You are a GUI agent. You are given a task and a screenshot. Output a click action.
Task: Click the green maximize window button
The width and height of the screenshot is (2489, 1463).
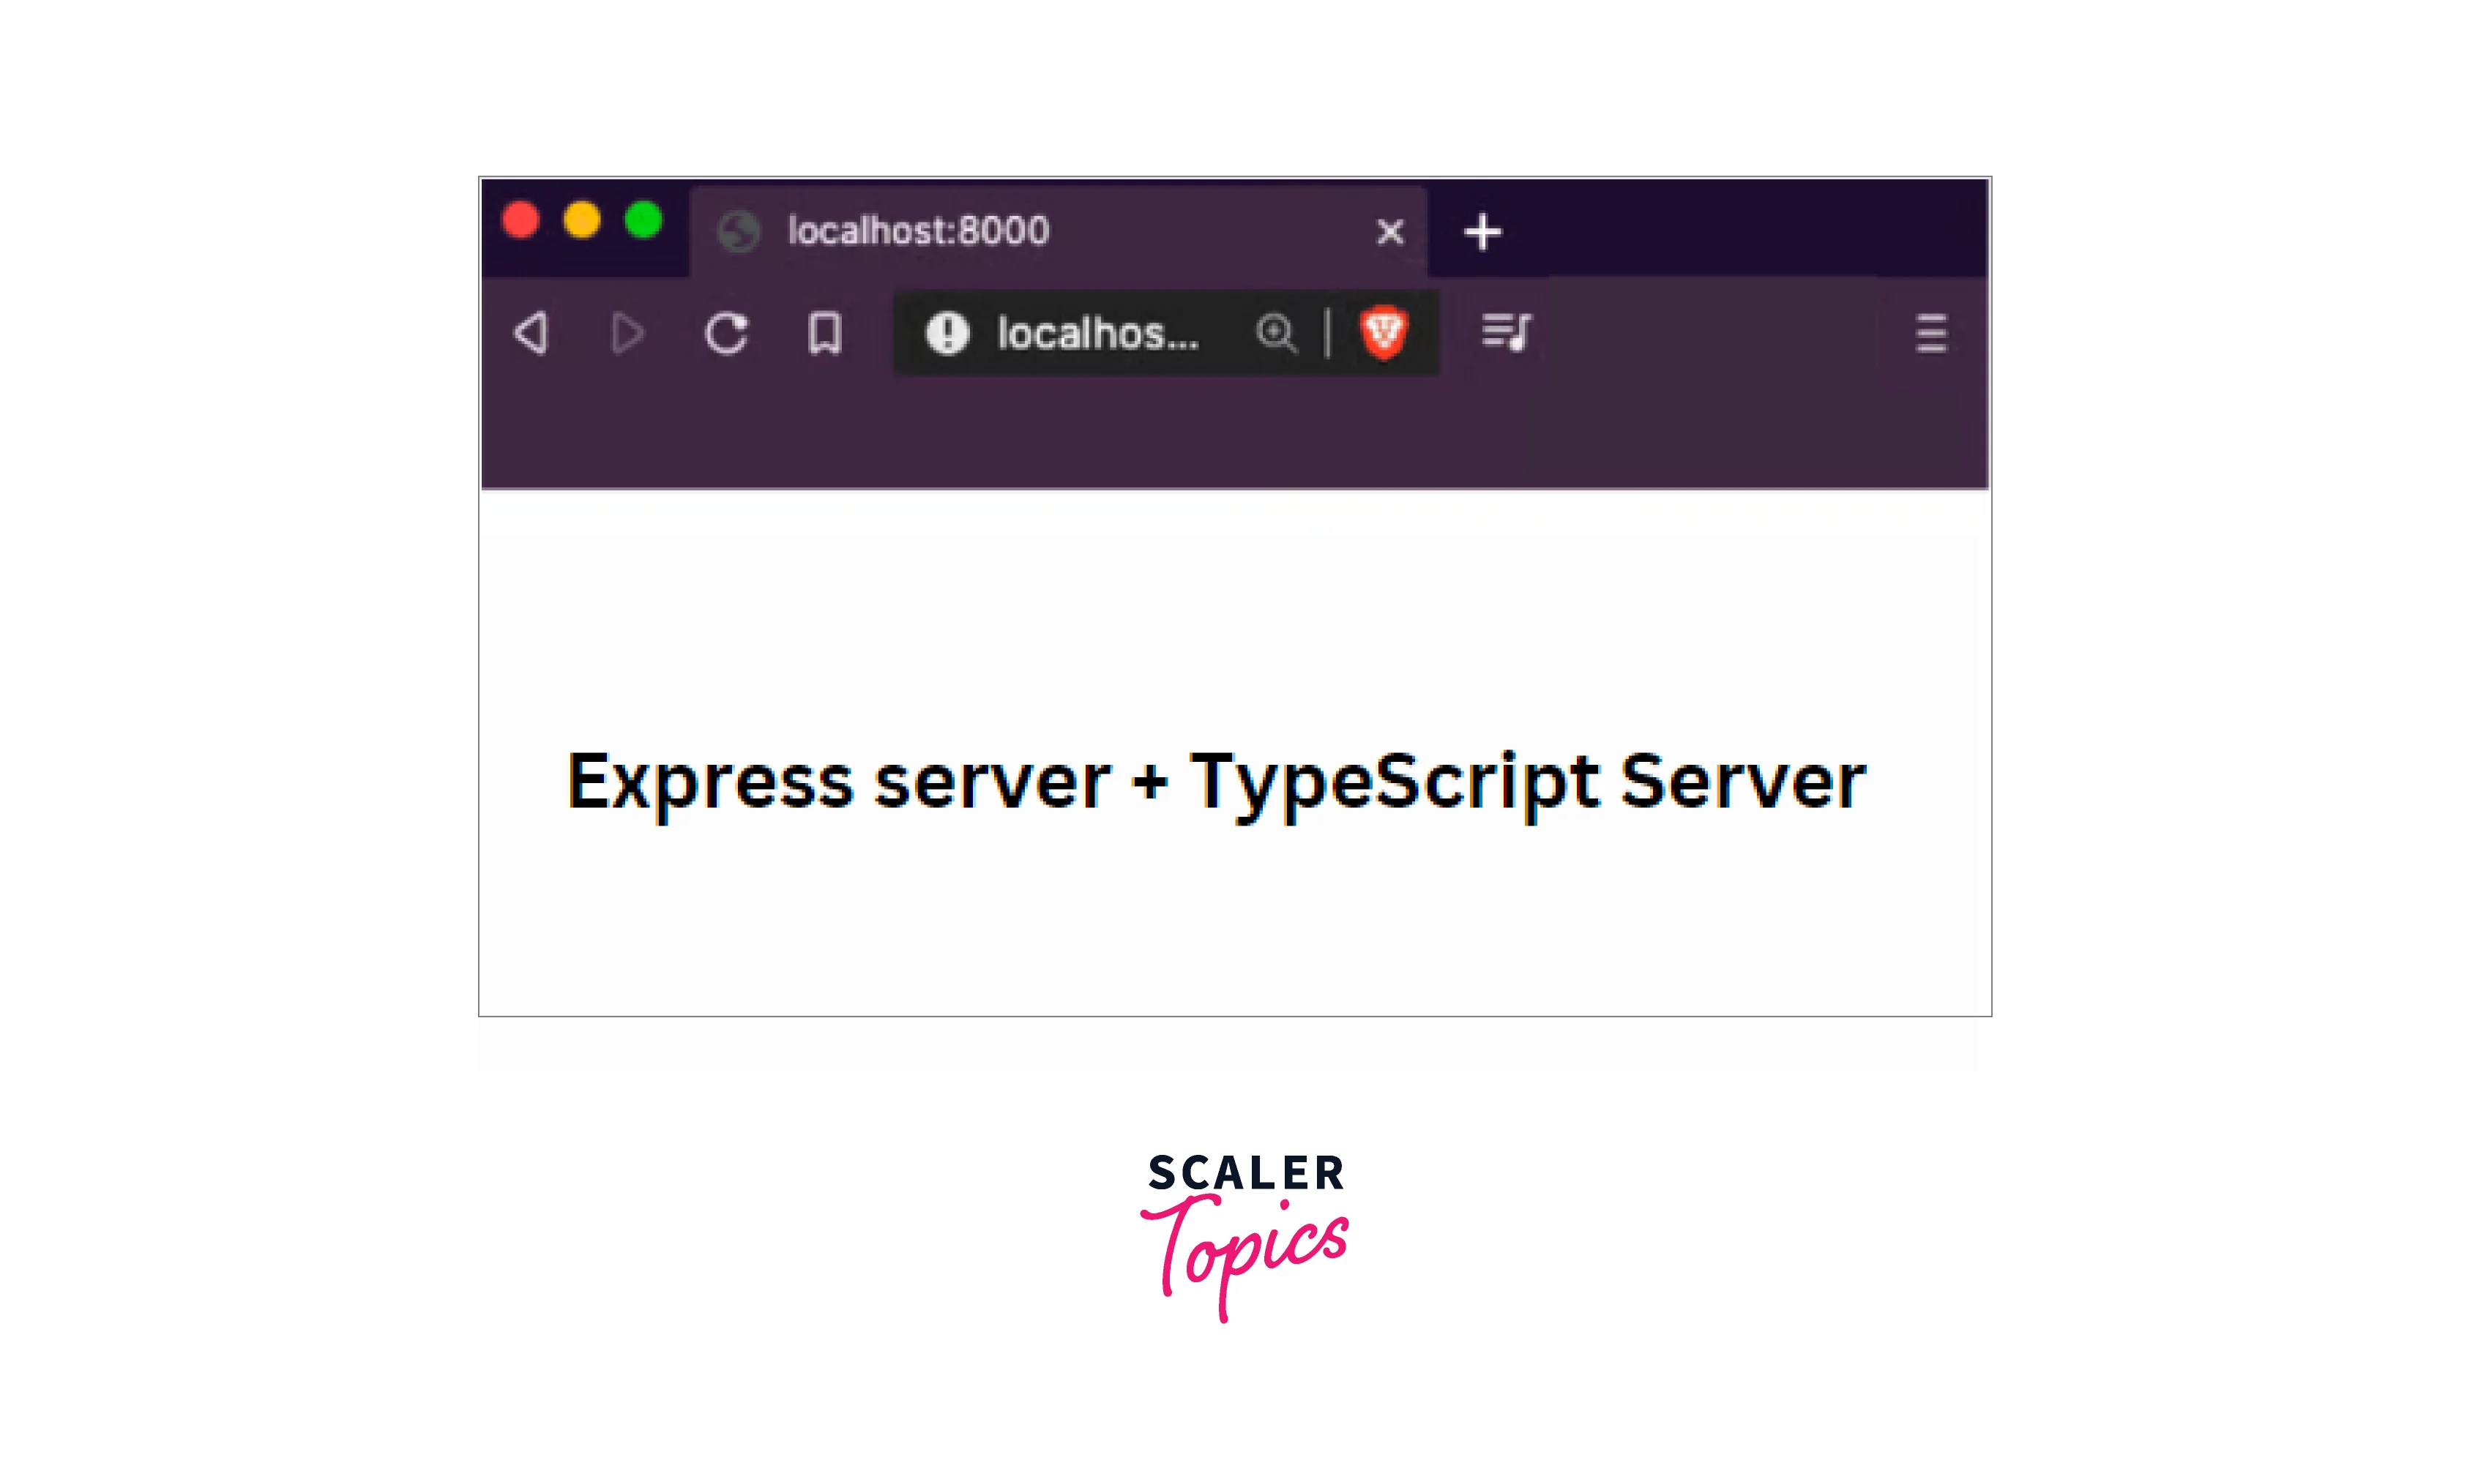pyautogui.click(x=643, y=219)
